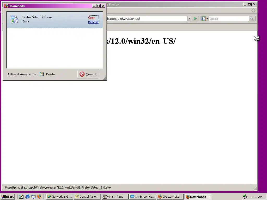
Task: Switch to win+l - Paint taskbar window
Action: [x=115, y=197]
